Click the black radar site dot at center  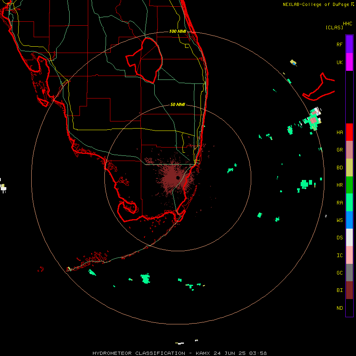point(178,178)
